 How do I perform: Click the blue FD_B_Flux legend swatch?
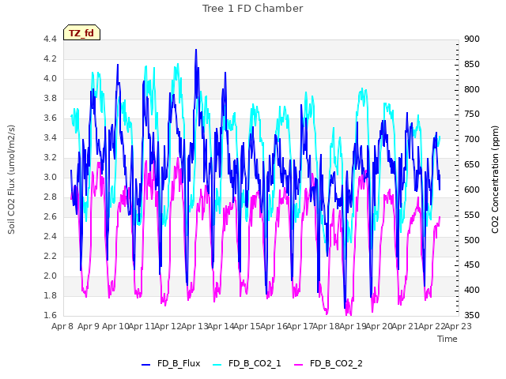[145, 364]
